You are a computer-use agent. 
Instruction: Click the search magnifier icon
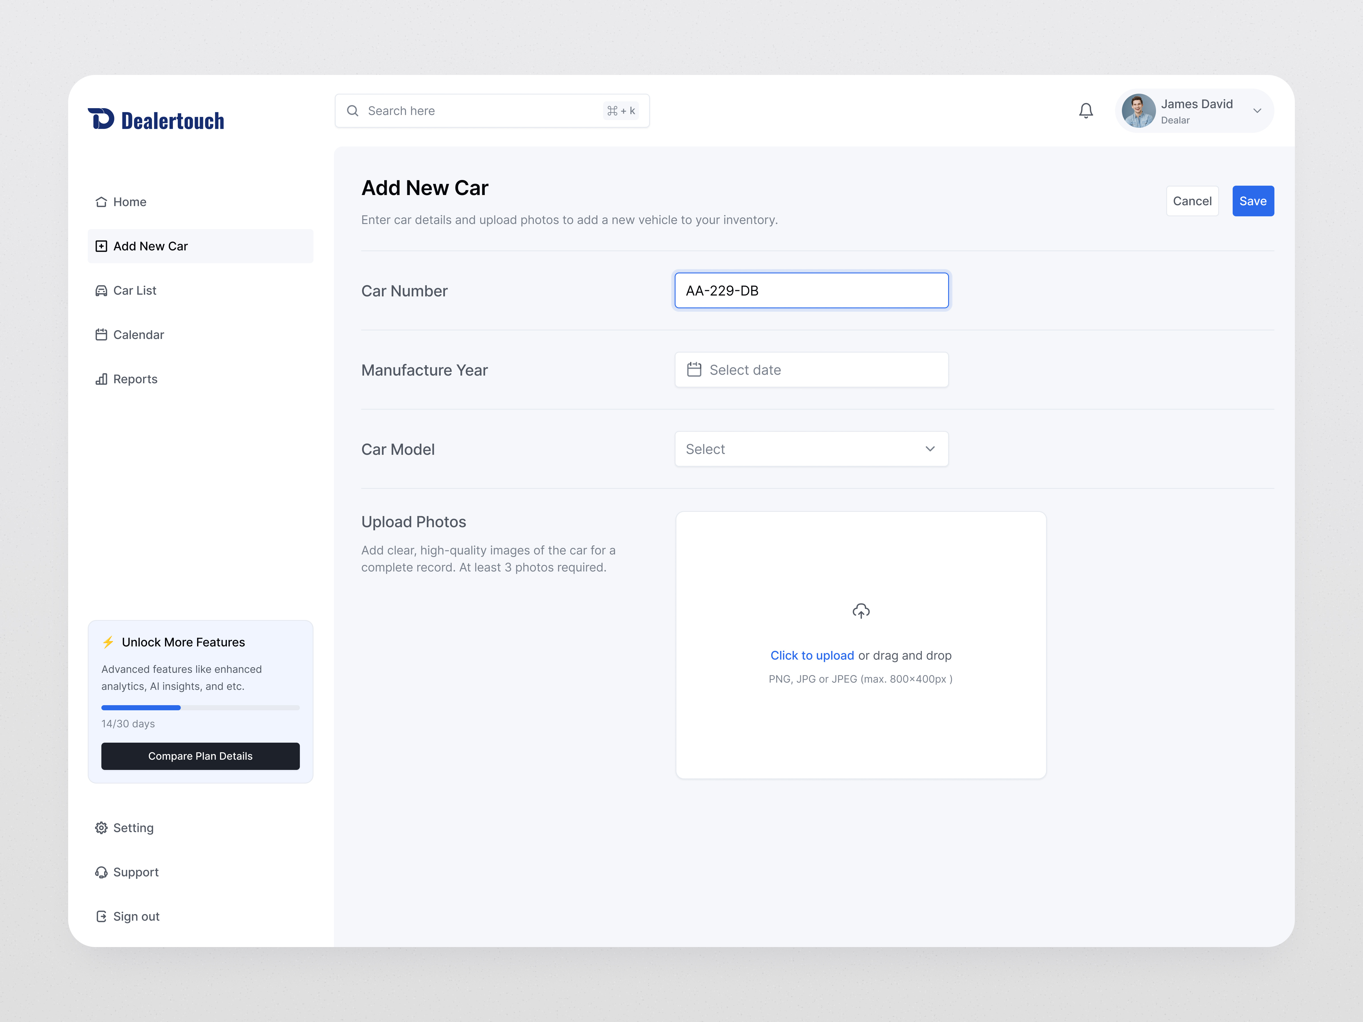[352, 111]
